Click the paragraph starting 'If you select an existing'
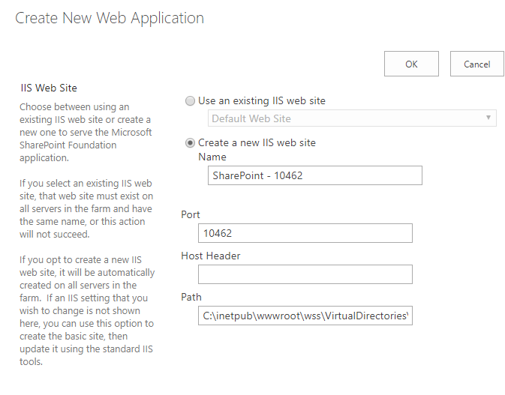This screenshot has width=505, height=395. click(86, 209)
